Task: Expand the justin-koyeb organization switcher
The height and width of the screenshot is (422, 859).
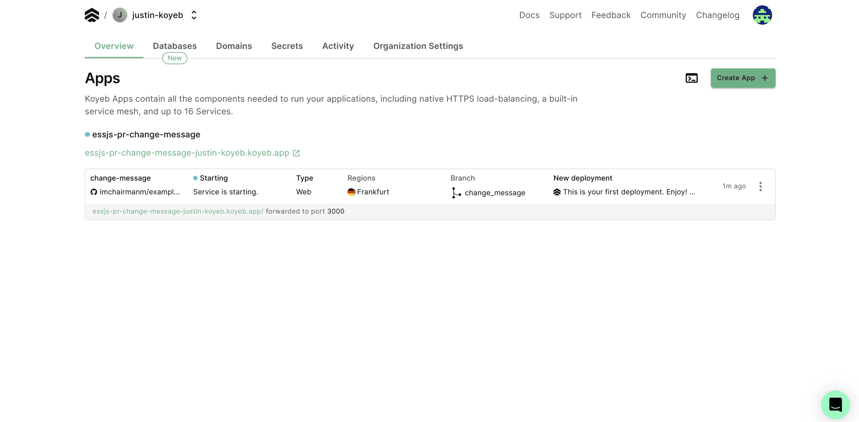Action: coord(194,15)
